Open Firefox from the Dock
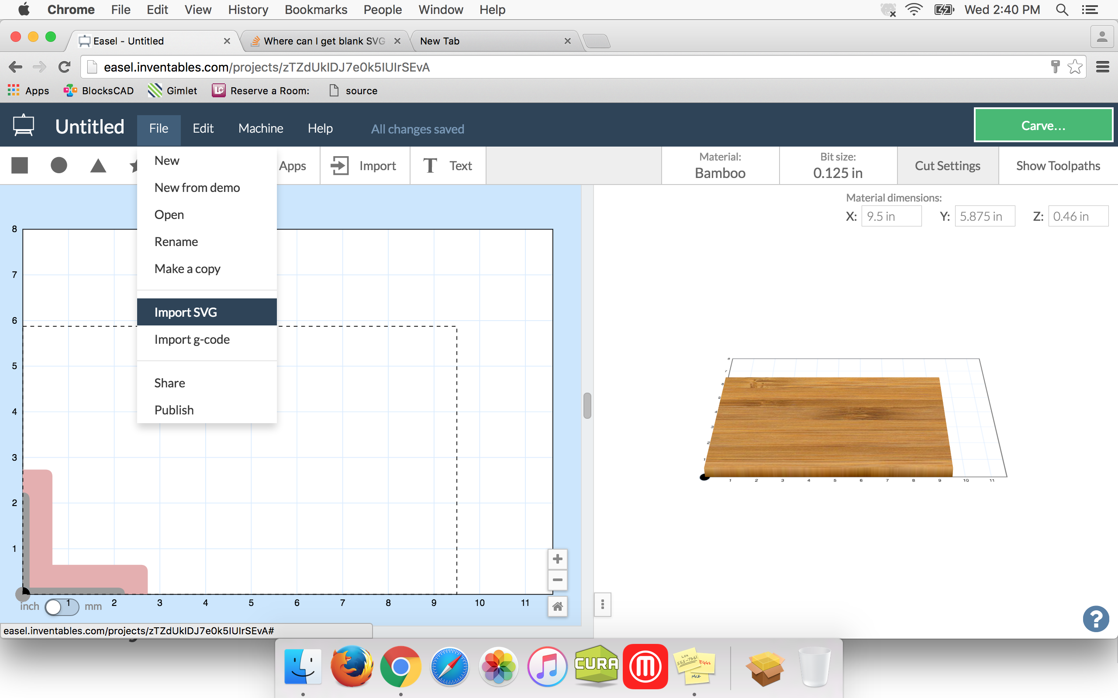This screenshot has width=1118, height=698. tap(352, 667)
